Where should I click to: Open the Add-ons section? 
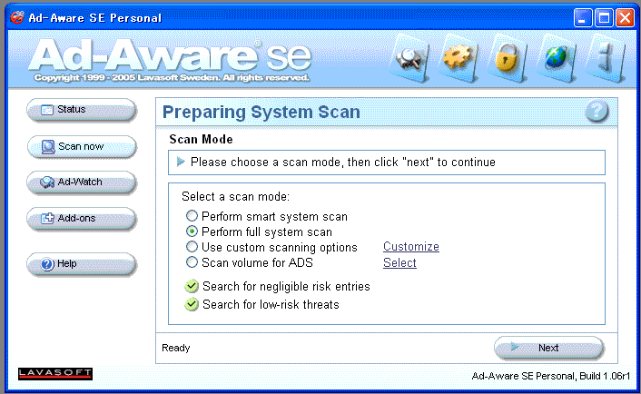click(82, 218)
